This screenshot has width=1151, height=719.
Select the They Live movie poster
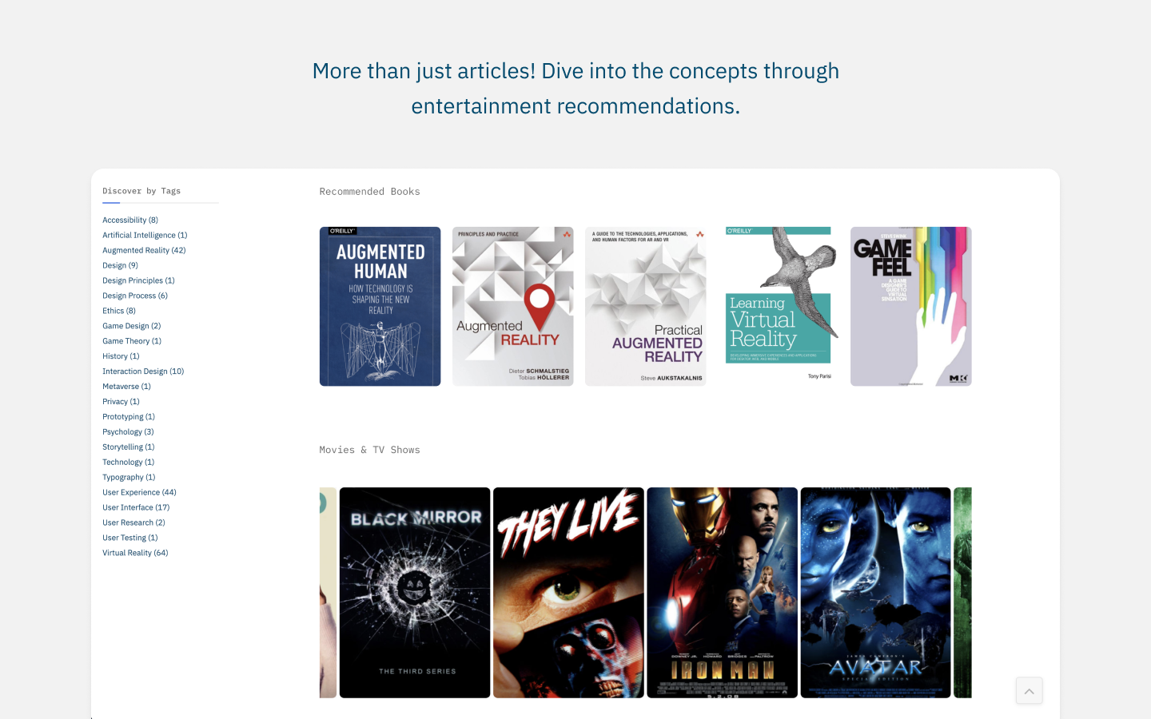click(x=568, y=593)
